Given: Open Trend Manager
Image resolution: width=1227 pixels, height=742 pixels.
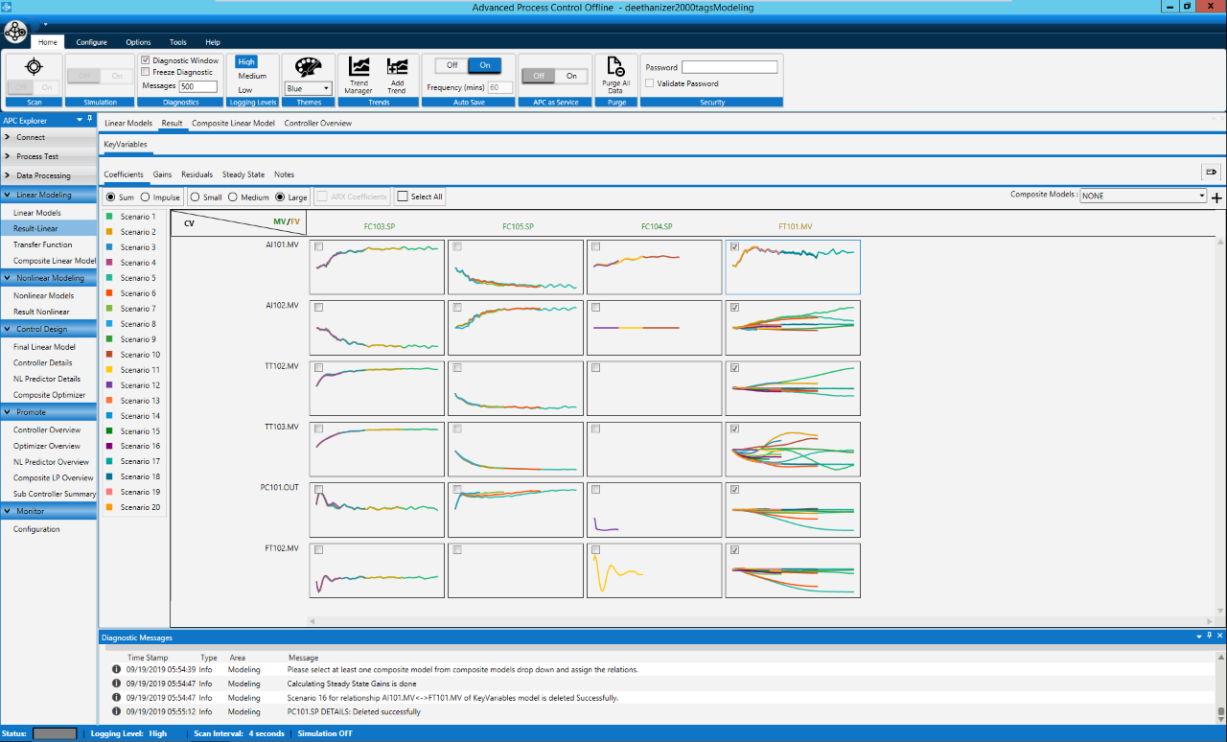Looking at the screenshot, I should click(x=359, y=67).
